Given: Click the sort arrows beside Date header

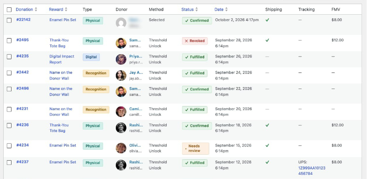Looking at the screenshot, I should tap(226, 9).
